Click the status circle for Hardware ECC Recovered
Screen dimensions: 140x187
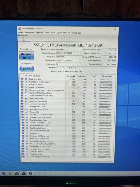(23, 136)
